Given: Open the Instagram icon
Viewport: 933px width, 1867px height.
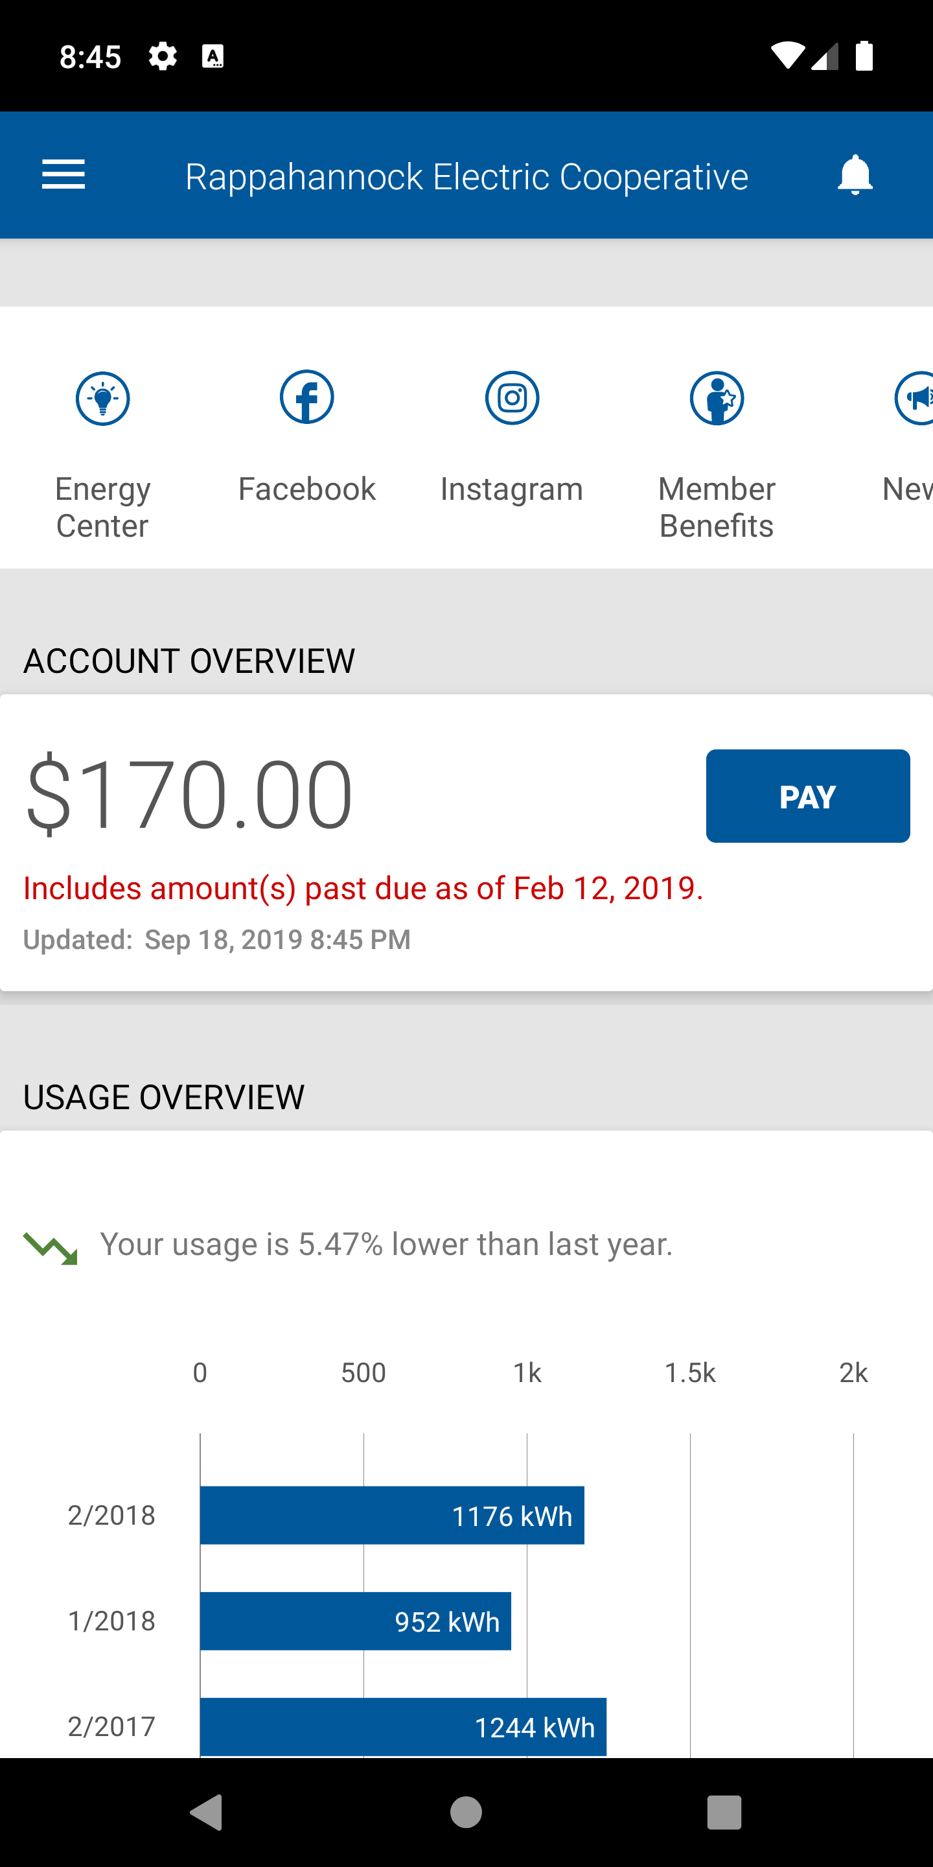Looking at the screenshot, I should (x=512, y=398).
